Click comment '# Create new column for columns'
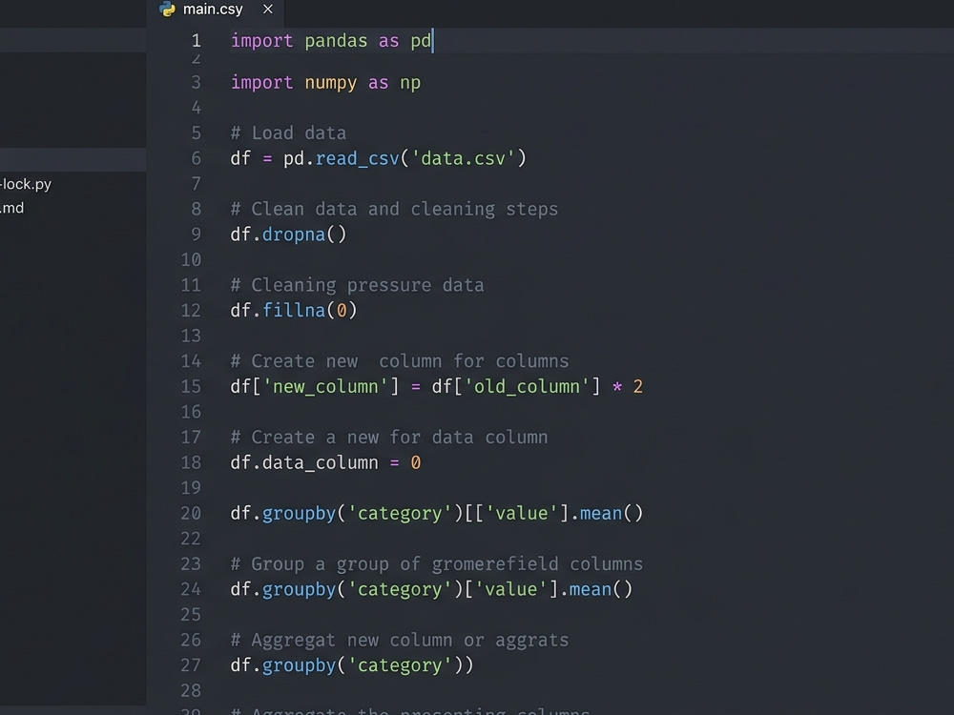 [400, 361]
